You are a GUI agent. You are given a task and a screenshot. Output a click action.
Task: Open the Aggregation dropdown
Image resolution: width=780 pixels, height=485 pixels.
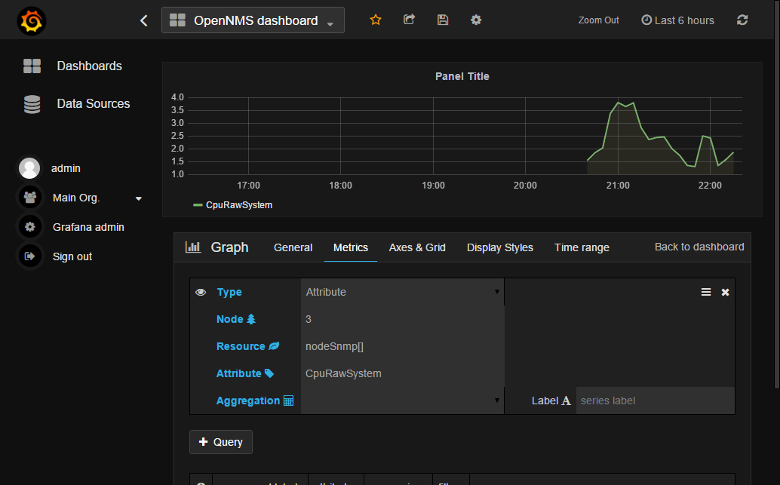point(402,401)
